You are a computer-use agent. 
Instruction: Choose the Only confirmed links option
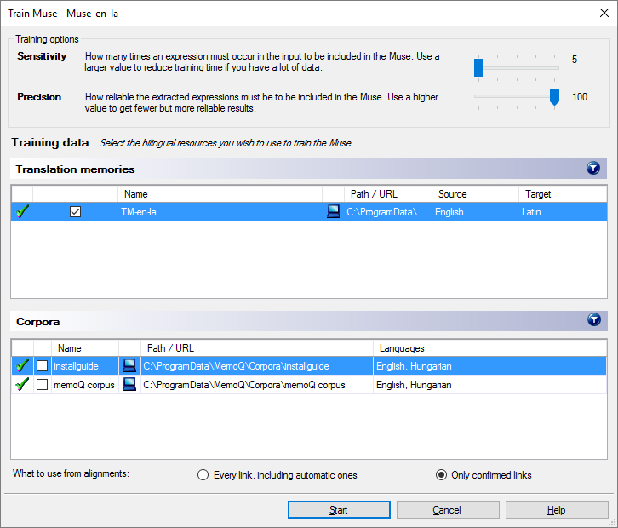441,475
